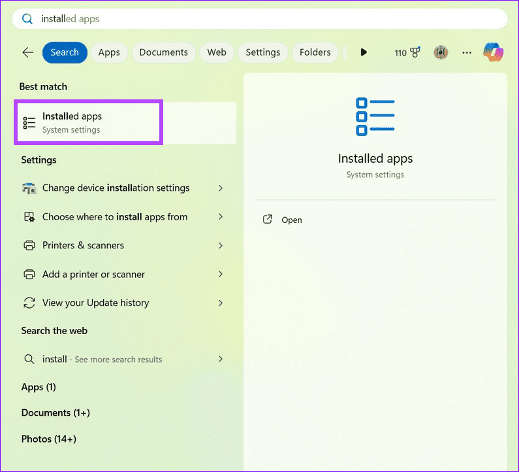Open the three-dot more options menu
519x472 pixels.
[467, 52]
